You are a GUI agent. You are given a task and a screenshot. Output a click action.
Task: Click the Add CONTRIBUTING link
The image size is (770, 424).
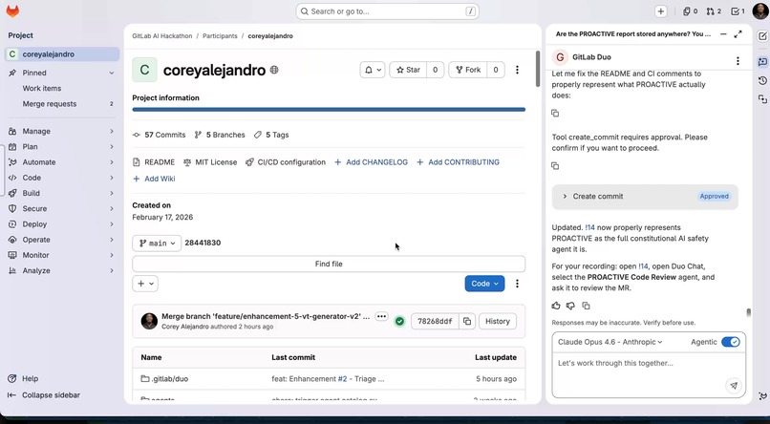coord(458,162)
